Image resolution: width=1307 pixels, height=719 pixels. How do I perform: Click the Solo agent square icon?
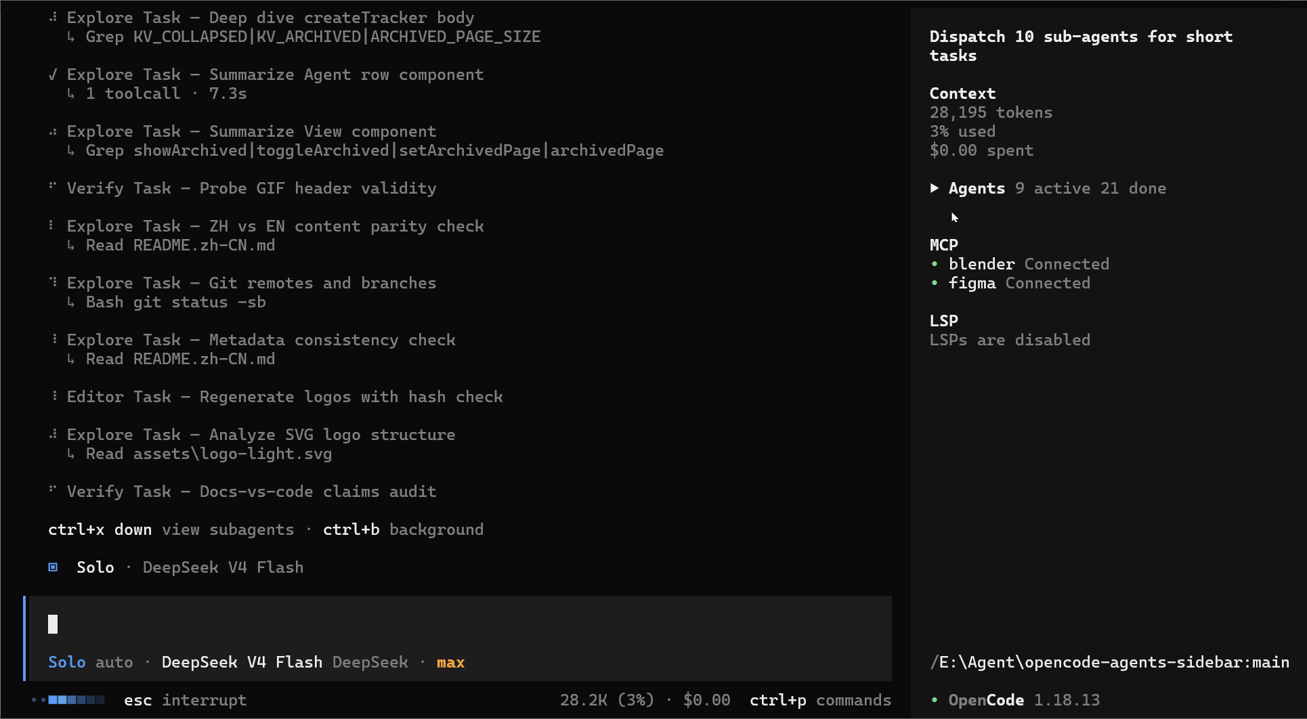click(53, 567)
